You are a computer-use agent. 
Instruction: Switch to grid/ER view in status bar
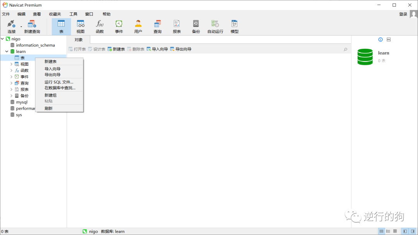point(395,231)
